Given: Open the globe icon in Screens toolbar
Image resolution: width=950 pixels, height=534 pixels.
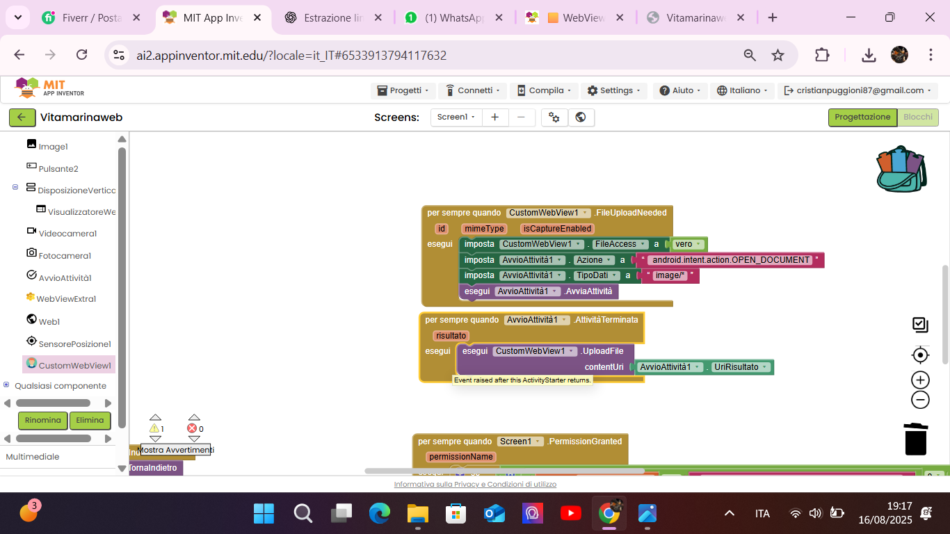Looking at the screenshot, I should pos(581,118).
